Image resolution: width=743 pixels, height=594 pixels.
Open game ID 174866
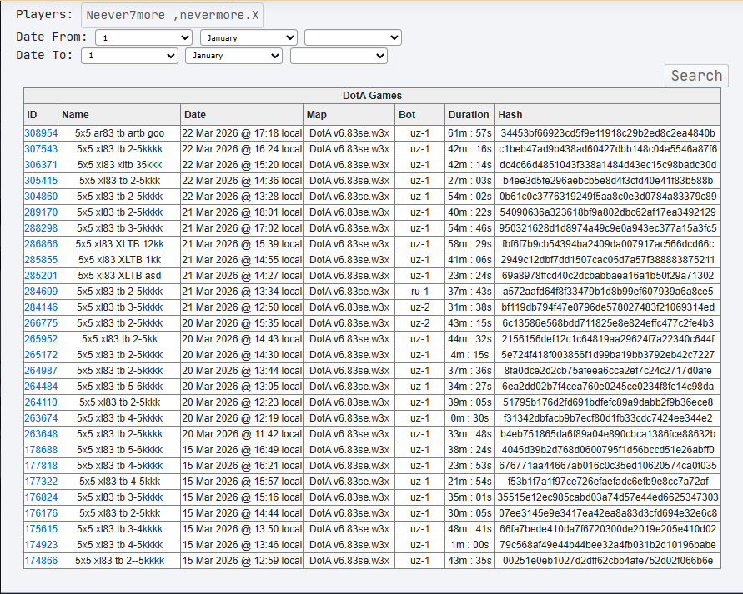[41, 561]
